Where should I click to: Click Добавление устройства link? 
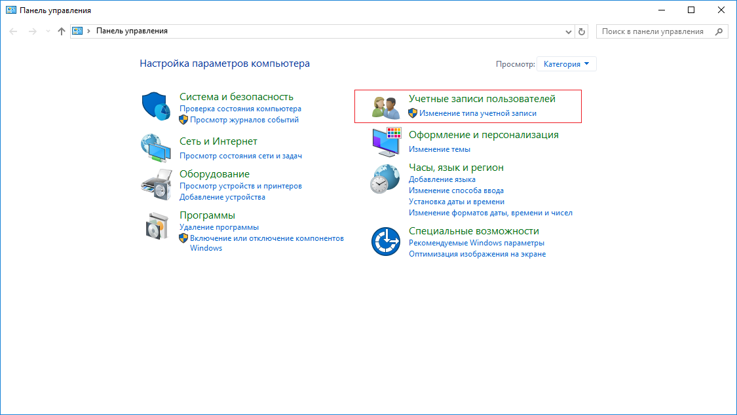coord(222,197)
